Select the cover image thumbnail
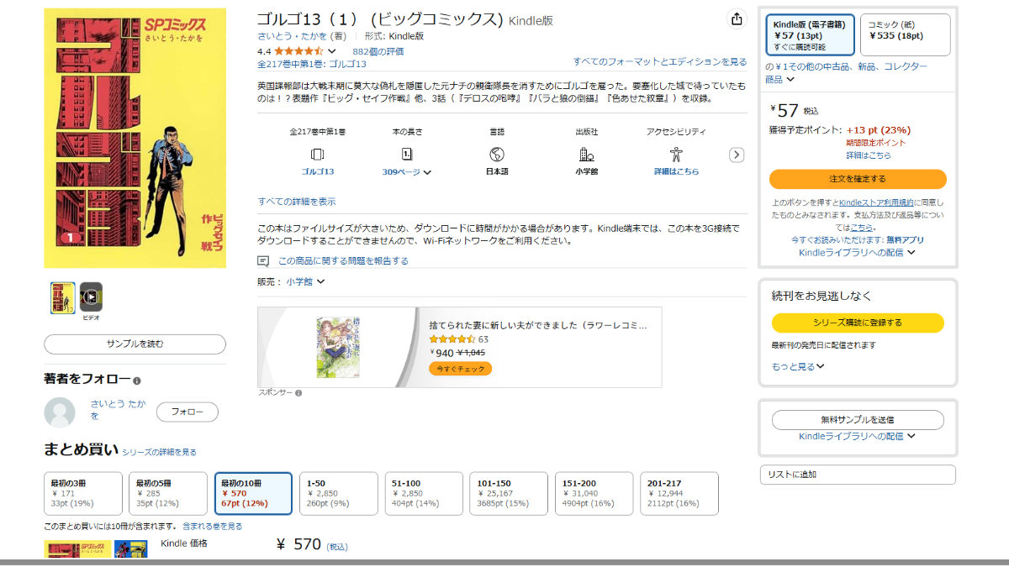This screenshot has height=567, width=1009. coord(63,297)
